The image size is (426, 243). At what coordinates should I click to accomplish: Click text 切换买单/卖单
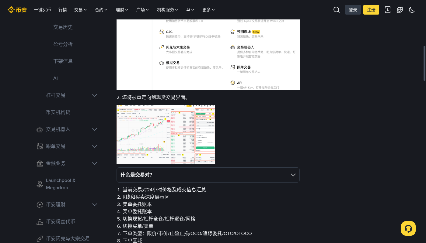[x=138, y=226]
